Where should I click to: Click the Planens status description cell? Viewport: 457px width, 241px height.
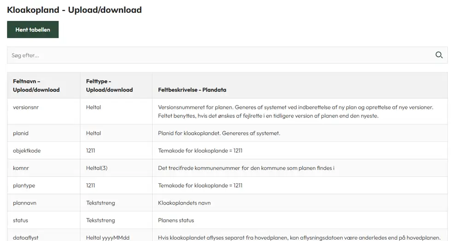[300, 220]
